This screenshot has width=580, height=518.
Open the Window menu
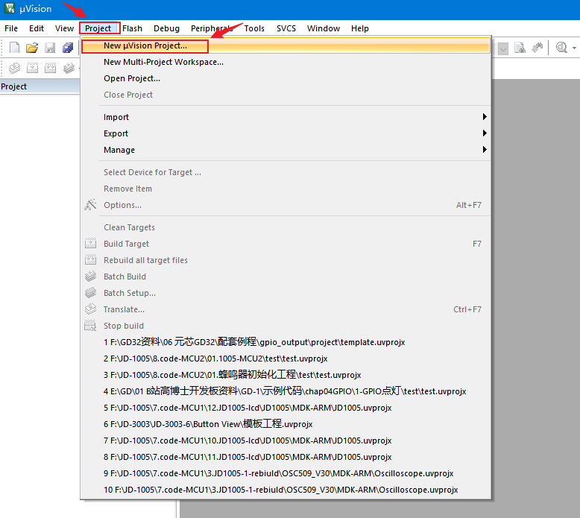324,28
